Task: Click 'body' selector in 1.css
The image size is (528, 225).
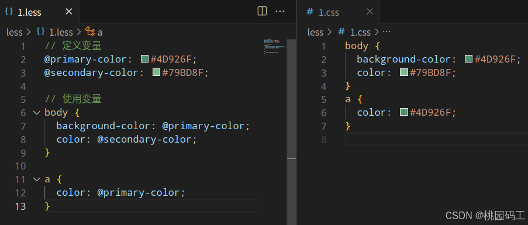Action: 357,46
